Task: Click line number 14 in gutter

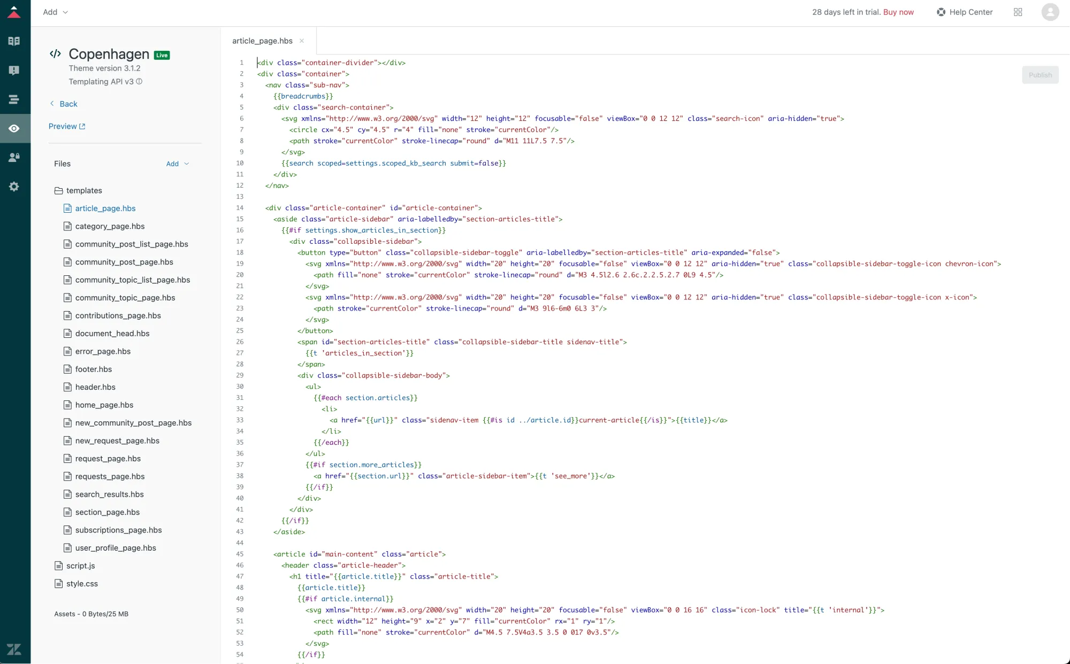Action: coord(240,208)
